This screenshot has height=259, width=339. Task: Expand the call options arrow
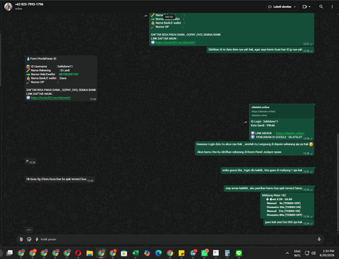[310, 7]
